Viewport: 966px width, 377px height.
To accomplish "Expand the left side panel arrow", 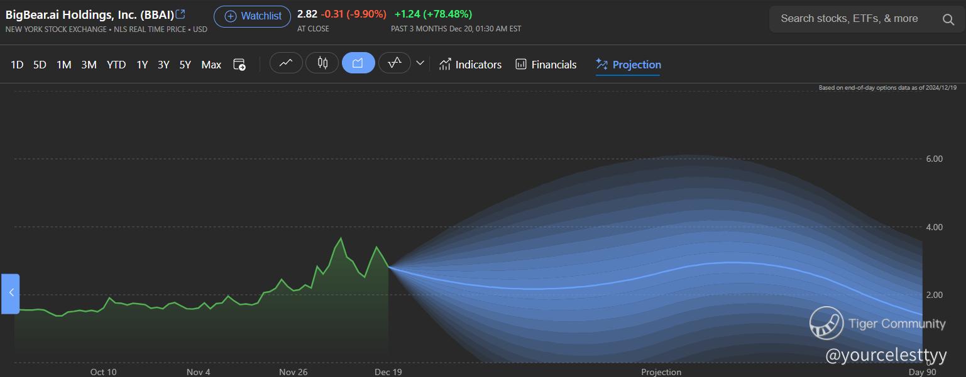I will (11, 293).
